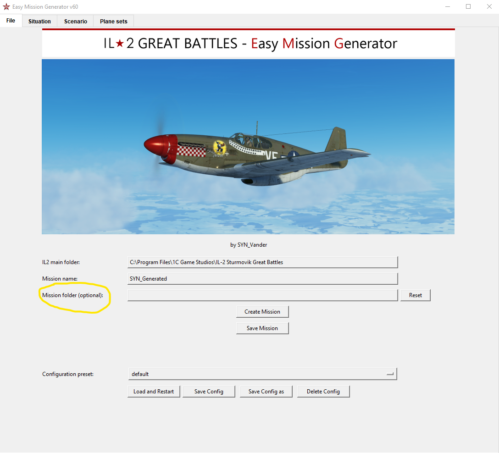Open the Scenario tab
The image size is (499, 453).
point(75,21)
